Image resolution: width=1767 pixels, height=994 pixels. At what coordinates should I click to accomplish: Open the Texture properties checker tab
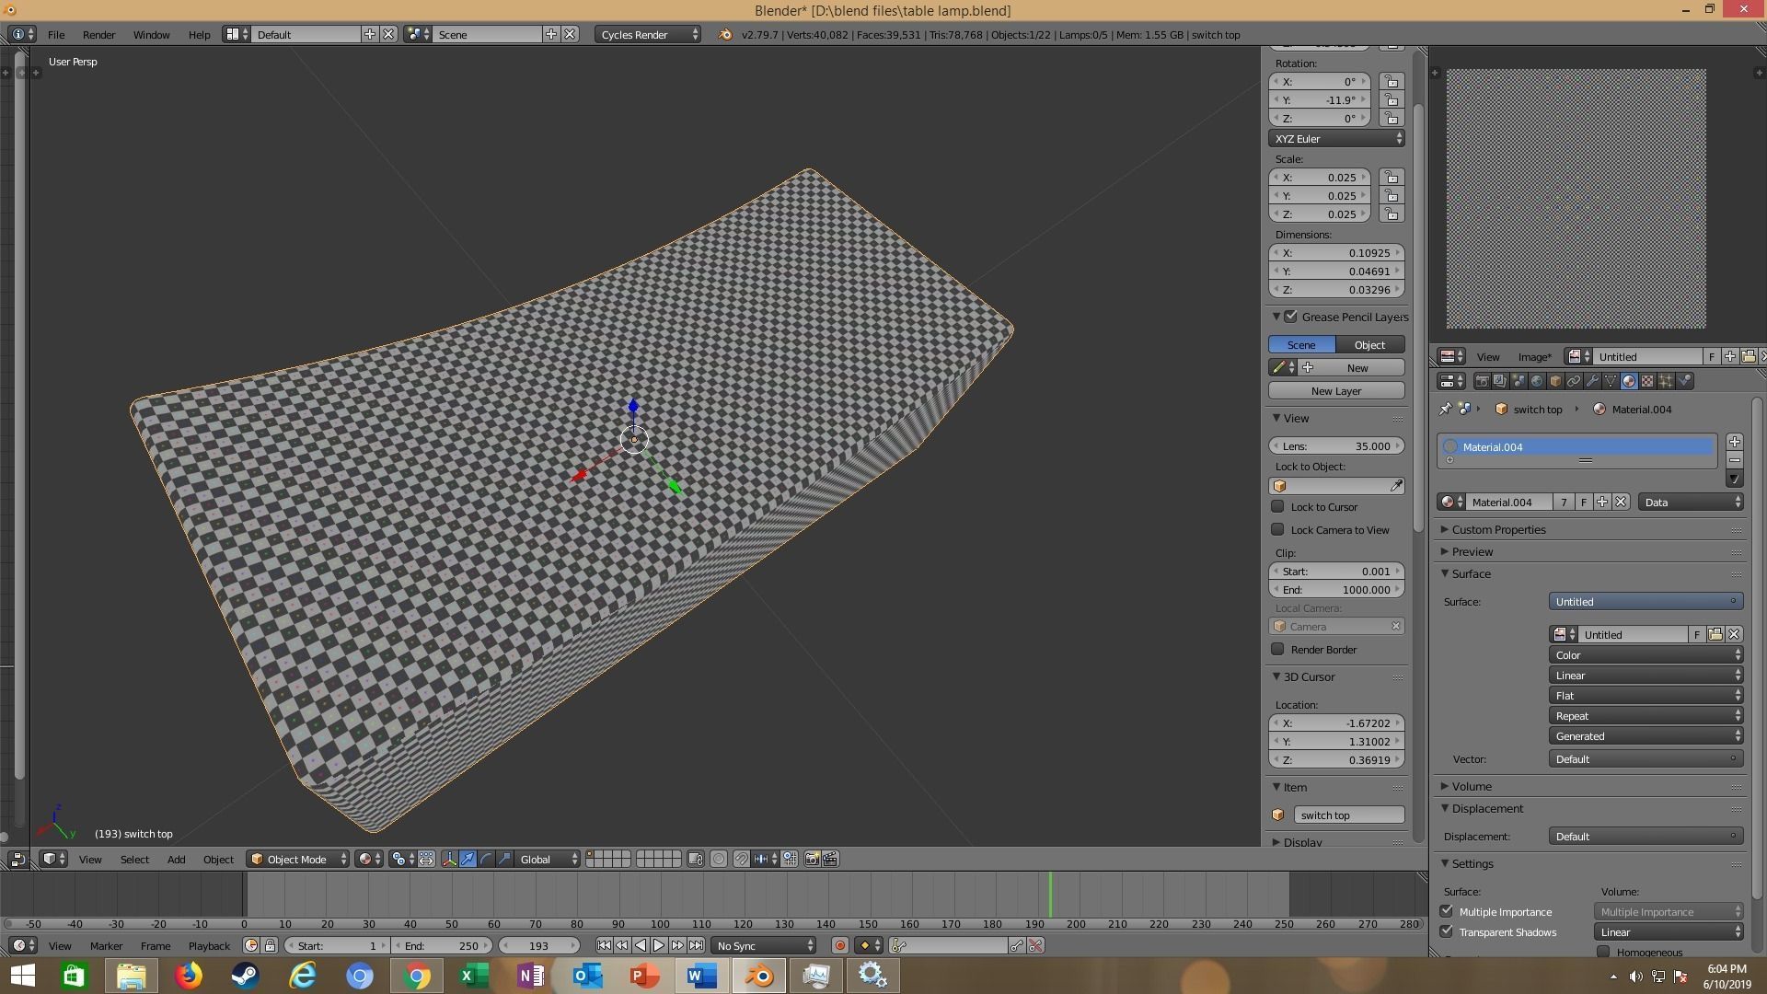click(x=1647, y=381)
